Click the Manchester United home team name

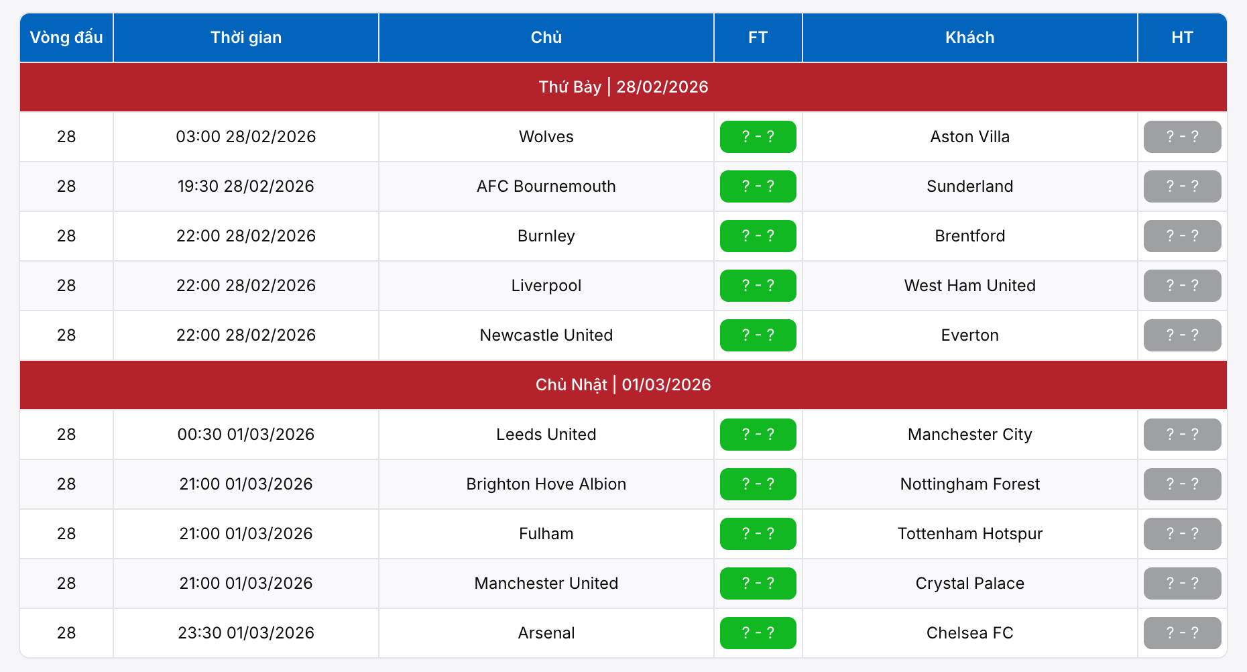tap(546, 583)
